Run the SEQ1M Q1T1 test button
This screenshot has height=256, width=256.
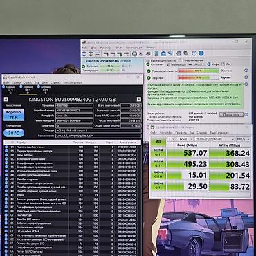pos(158,164)
